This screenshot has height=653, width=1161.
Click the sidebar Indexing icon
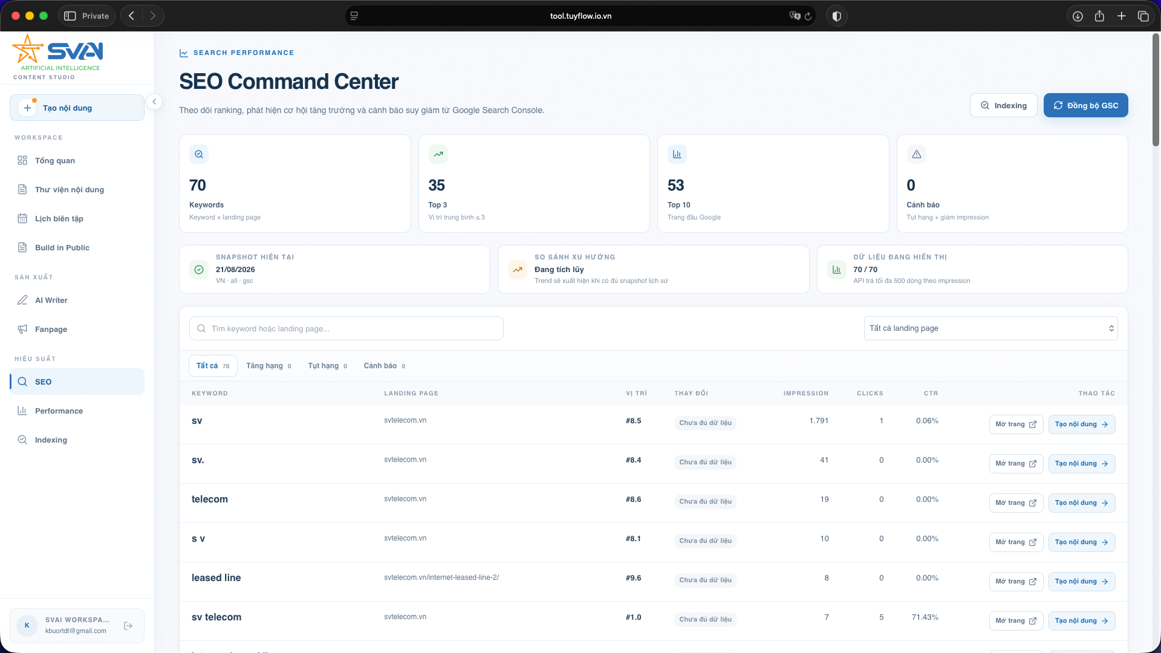22,440
